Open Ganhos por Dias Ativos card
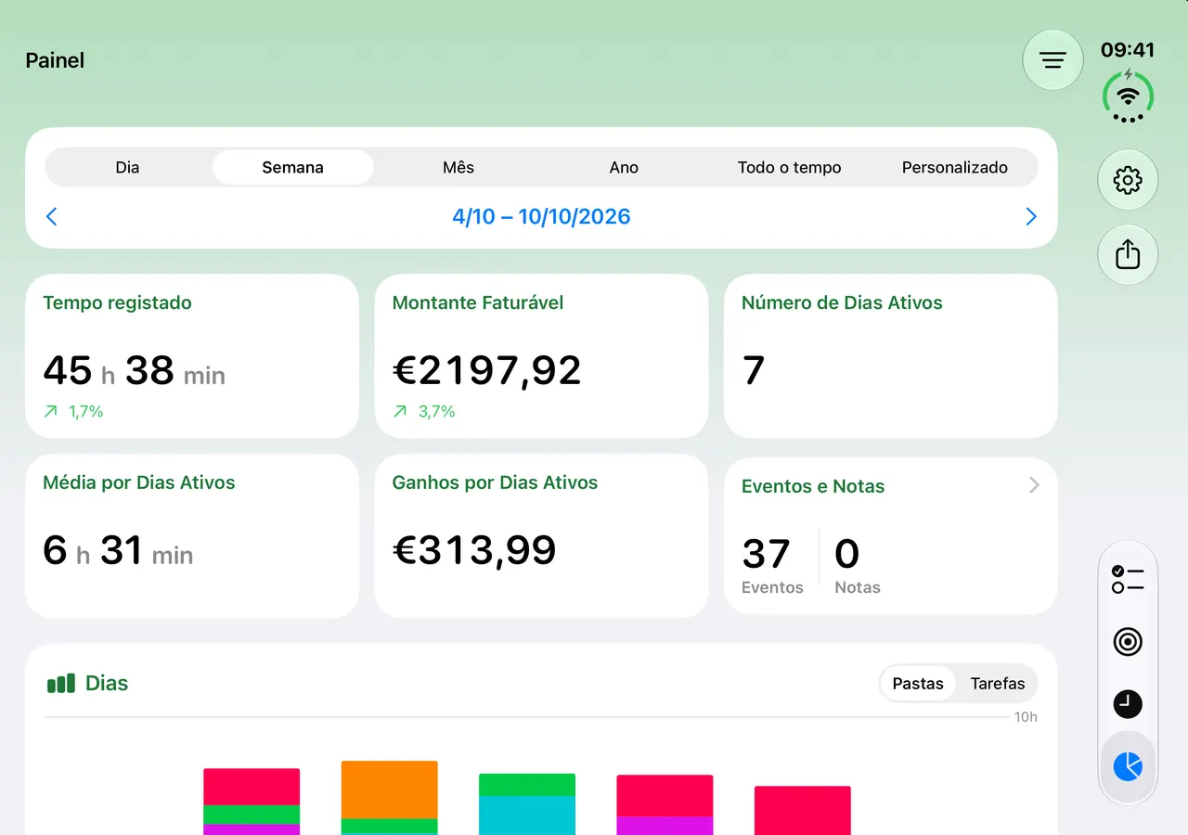 [541, 536]
